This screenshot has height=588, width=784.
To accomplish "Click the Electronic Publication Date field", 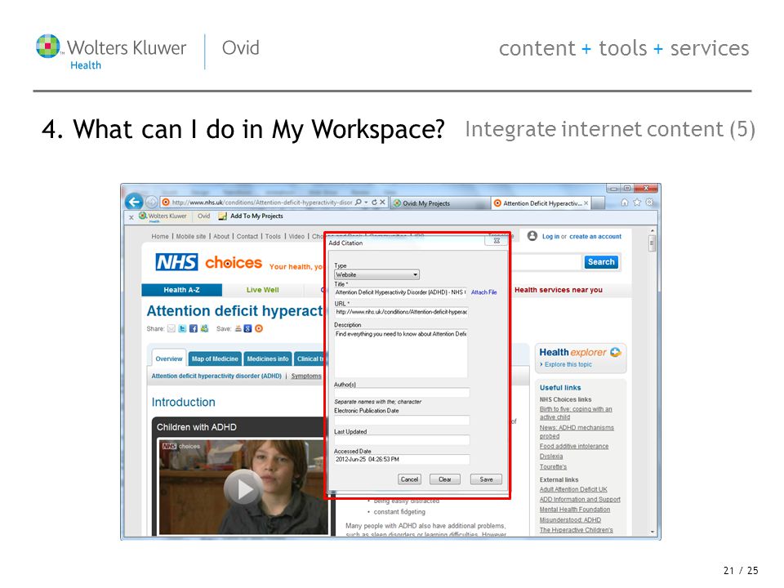I will pyautogui.click(x=402, y=420).
